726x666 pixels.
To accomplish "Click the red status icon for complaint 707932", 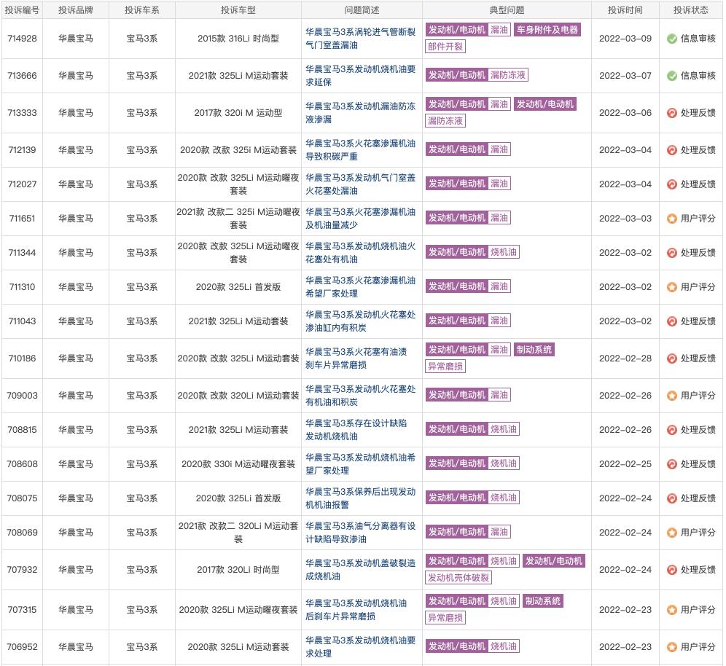I will (672, 570).
